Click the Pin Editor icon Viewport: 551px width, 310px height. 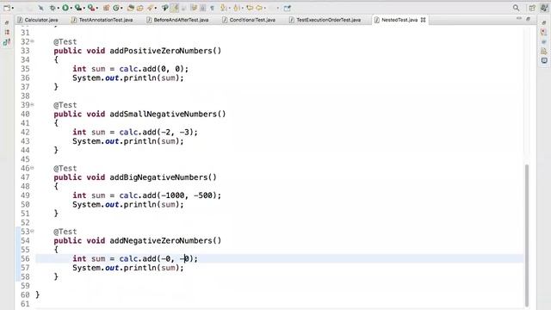point(287,8)
